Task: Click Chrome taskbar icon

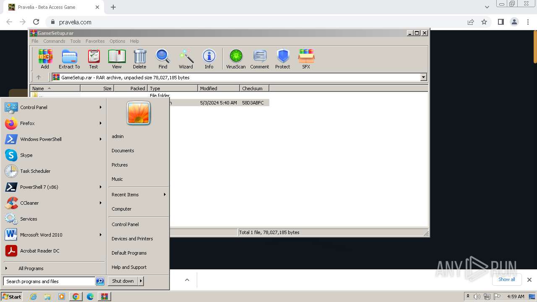Action: pos(76,297)
